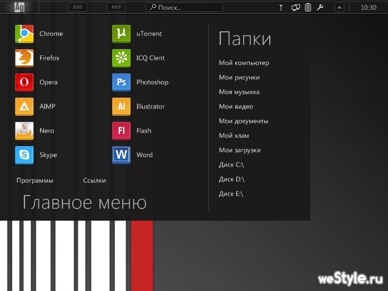Image resolution: width=388 pixels, height=291 pixels.
Task: Open the ICQ Client icon
Action: point(121,58)
